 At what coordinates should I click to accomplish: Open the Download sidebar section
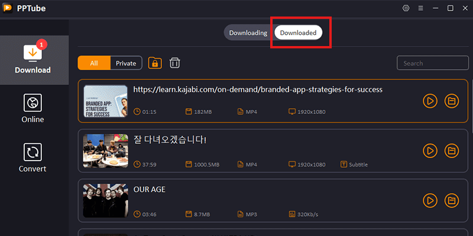[33, 59]
